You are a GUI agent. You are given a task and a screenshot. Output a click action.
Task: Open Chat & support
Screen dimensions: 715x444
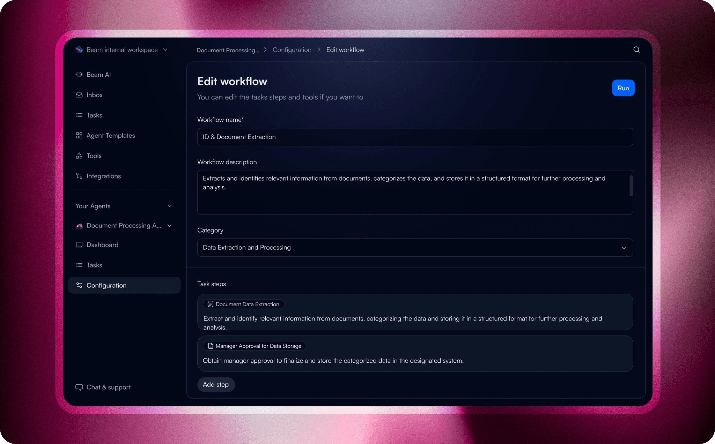[108, 387]
